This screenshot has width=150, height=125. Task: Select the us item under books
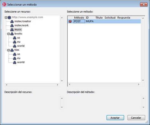[x=19, y=38]
